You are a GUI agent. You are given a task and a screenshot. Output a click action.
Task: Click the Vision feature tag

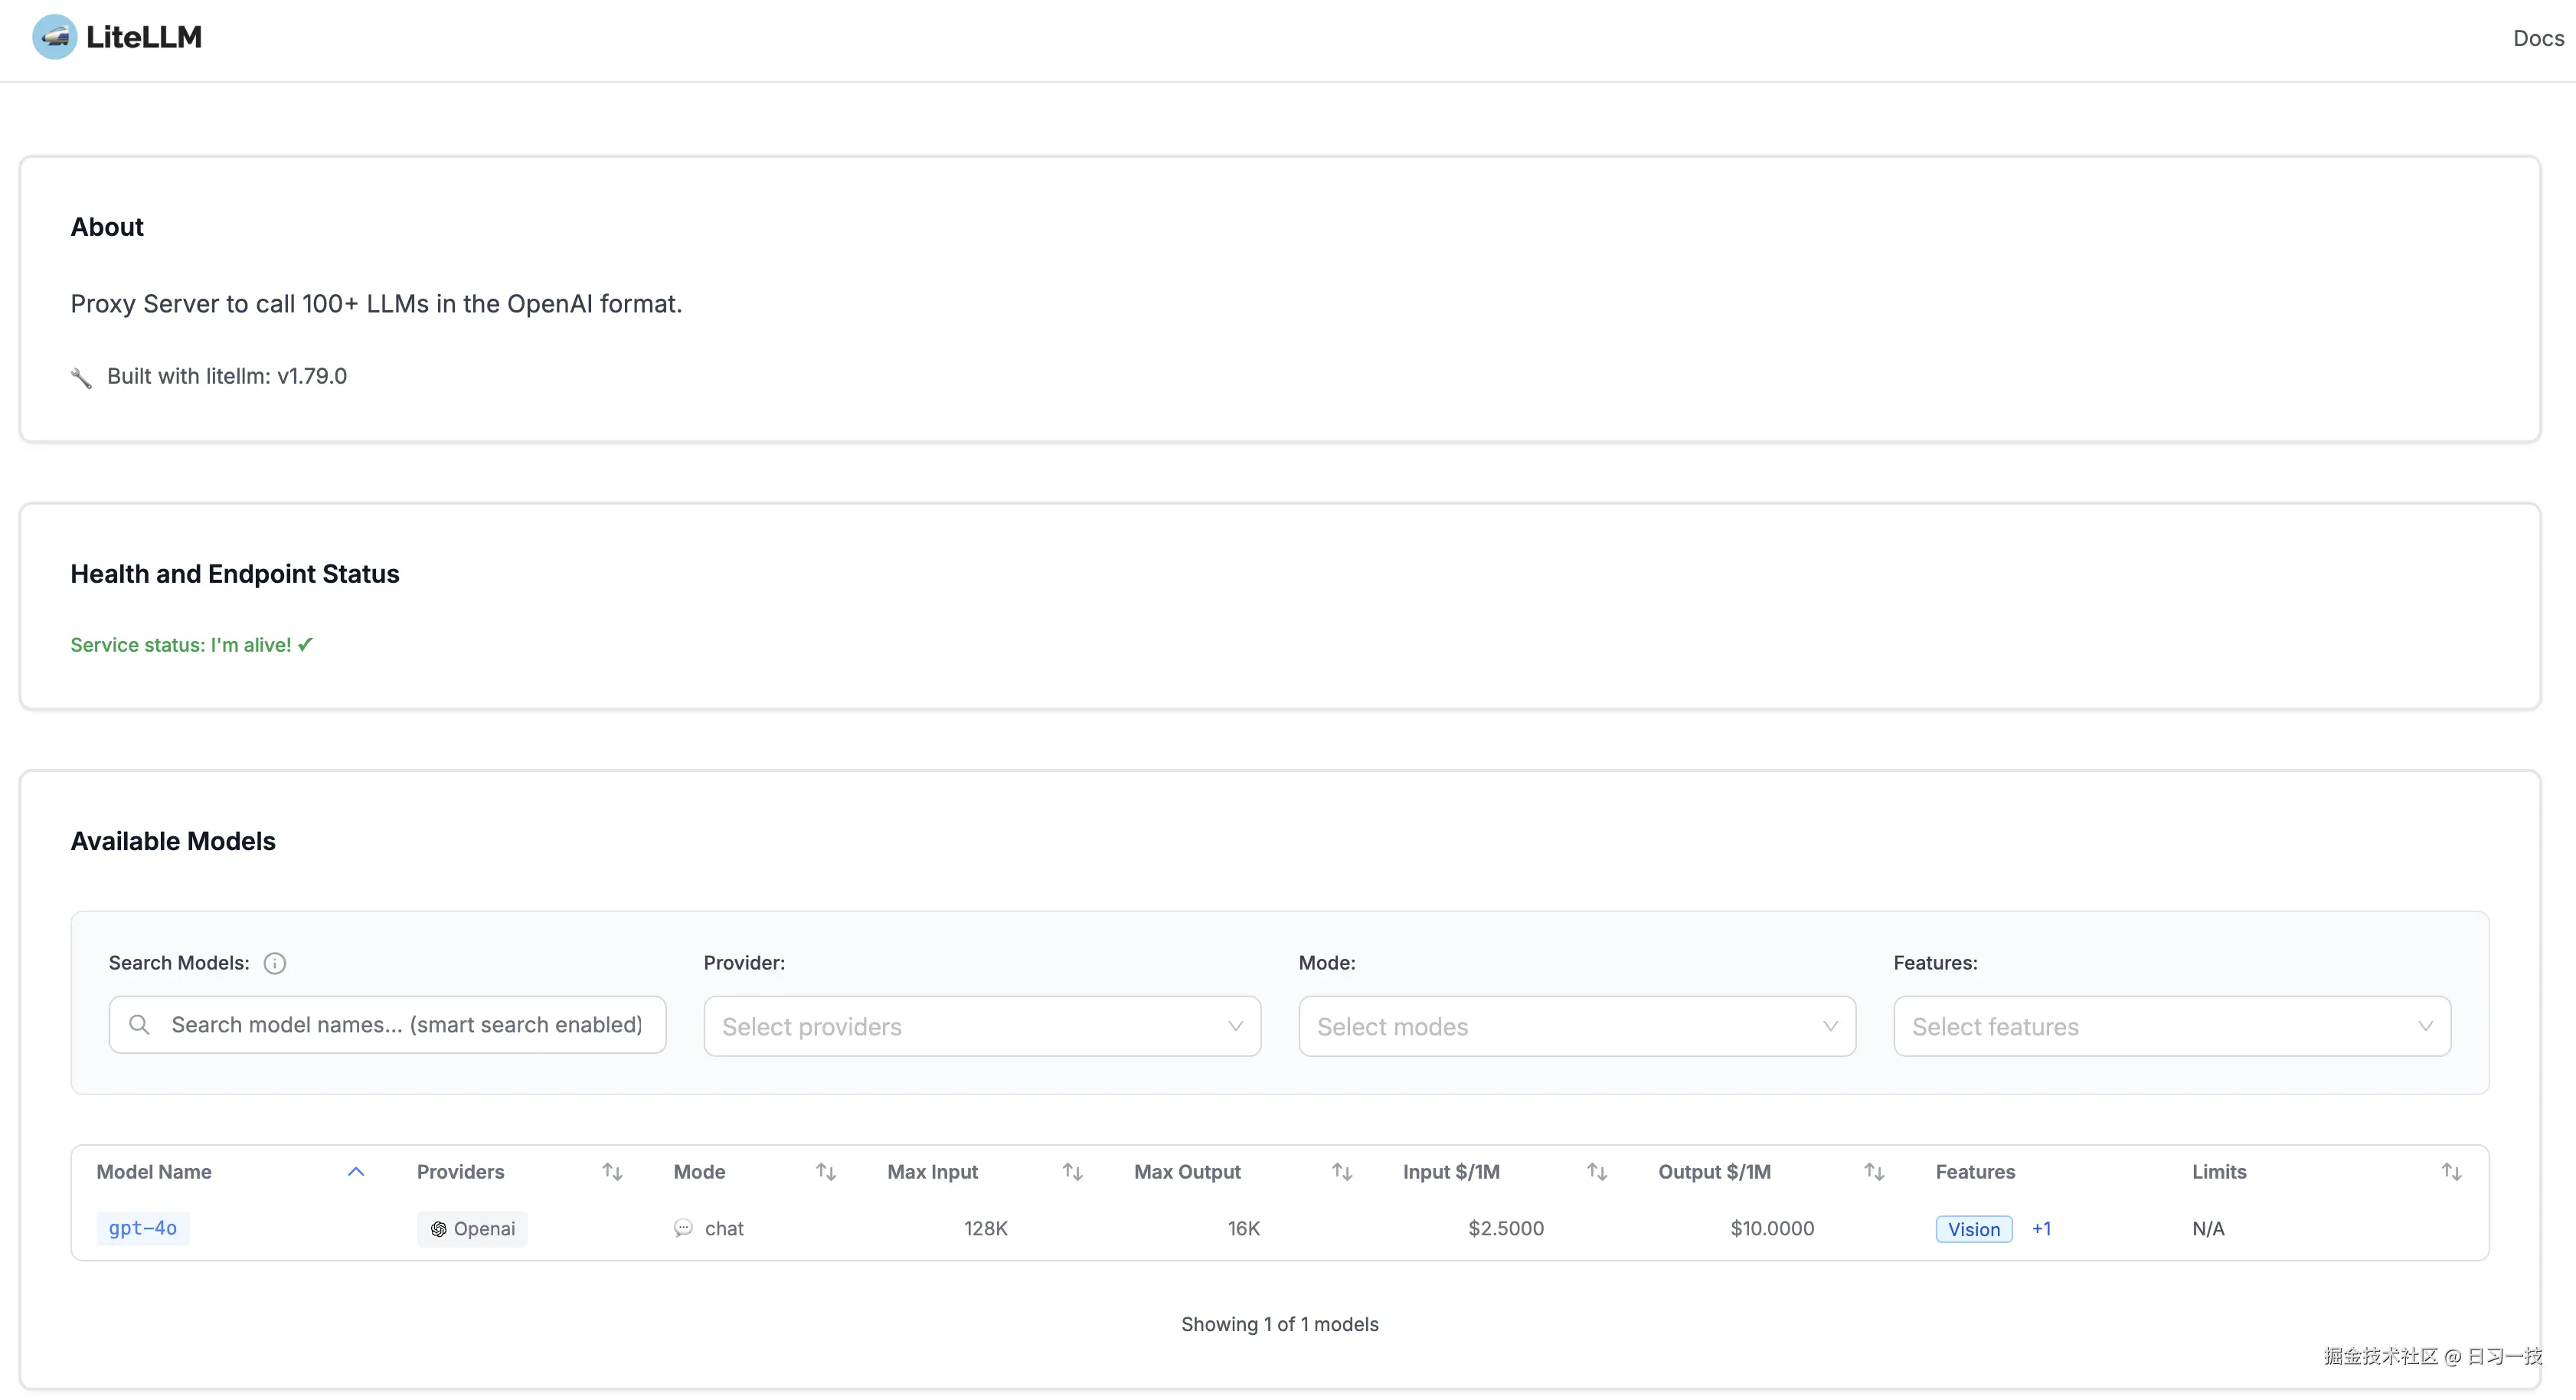coord(1973,1229)
